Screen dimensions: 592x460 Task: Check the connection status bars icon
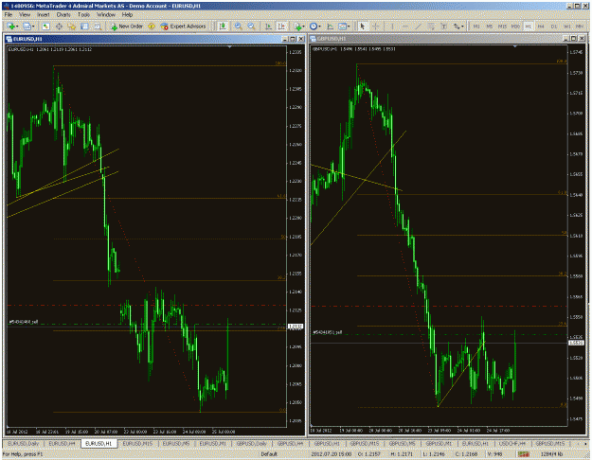click(x=523, y=454)
